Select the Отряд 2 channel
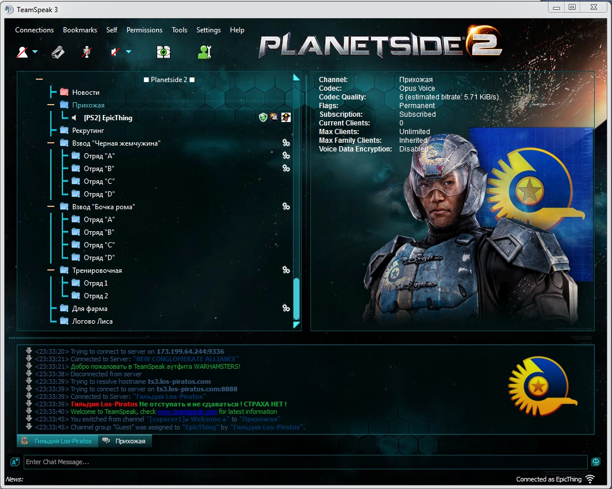The height and width of the screenshot is (489, 612). [95, 296]
